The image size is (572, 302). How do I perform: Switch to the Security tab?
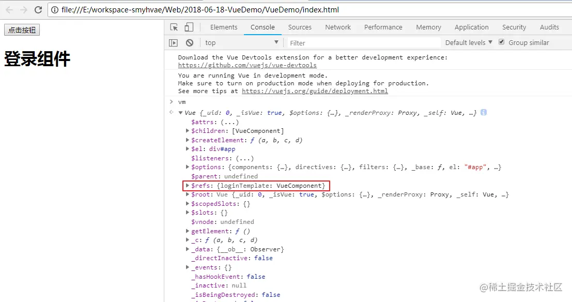(514, 27)
